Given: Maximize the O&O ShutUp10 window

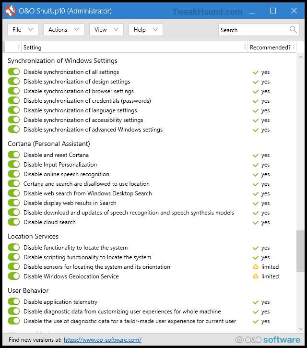Looking at the screenshot, I should click(273, 11).
